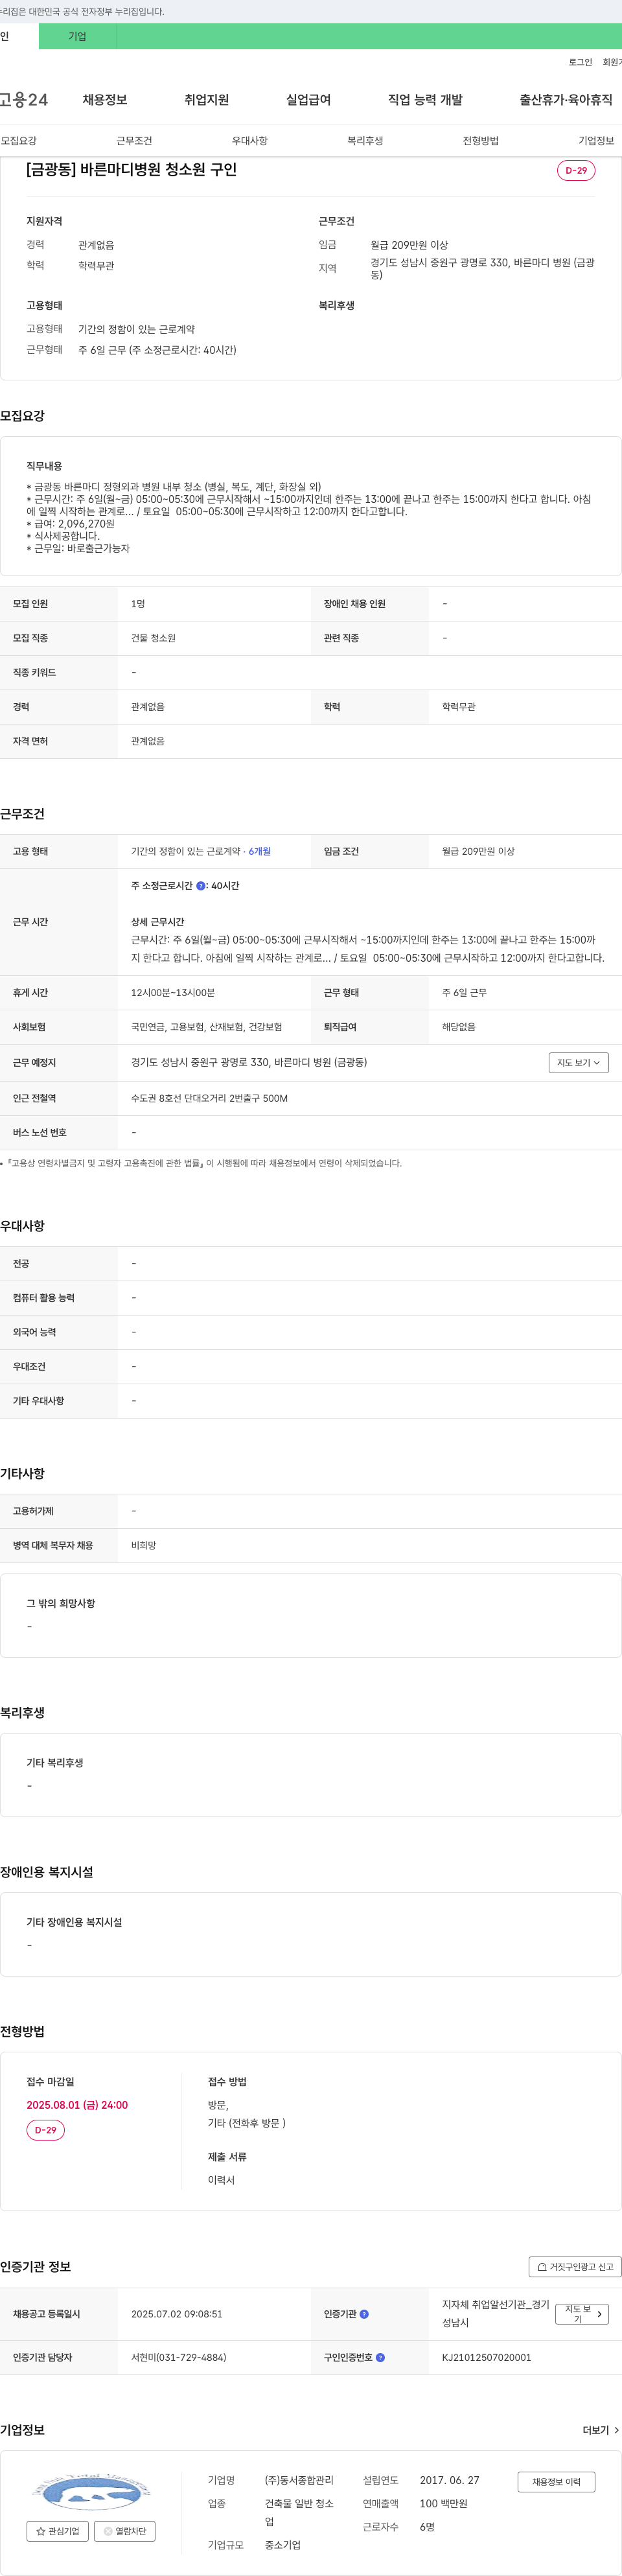Toggle 관심기업 star button
The width and height of the screenshot is (622, 2576).
tap(57, 2531)
